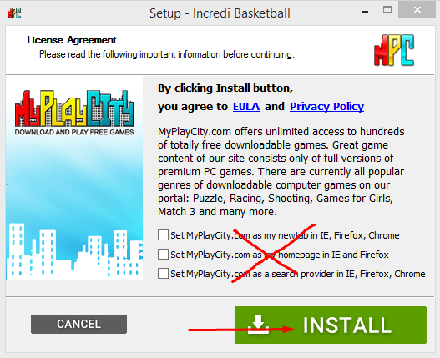Click the 'Set MyPlayCity.com as a search provider' label
Viewport: 440px width, 358px height.
pos(298,274)
